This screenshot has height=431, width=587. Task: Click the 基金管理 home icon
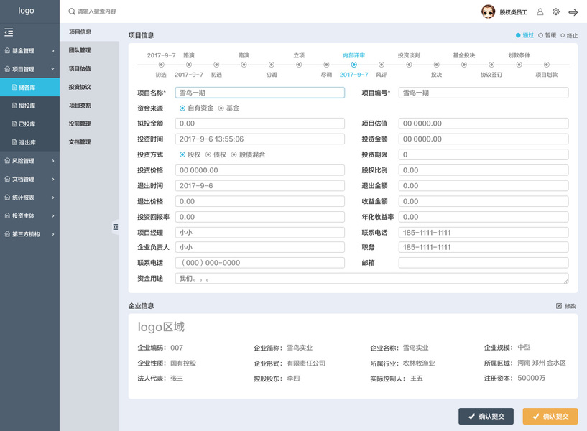7,50
